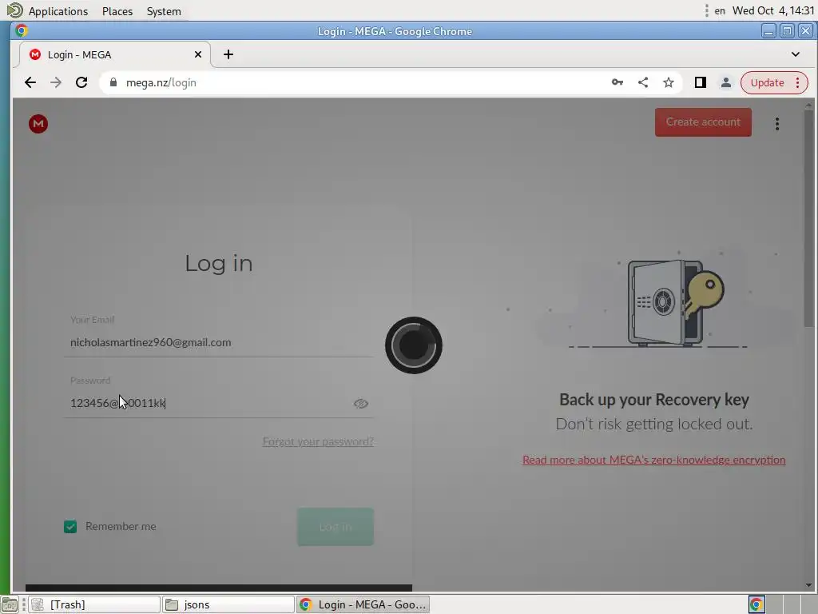Uncheck the Remember me checkbox

70,527
